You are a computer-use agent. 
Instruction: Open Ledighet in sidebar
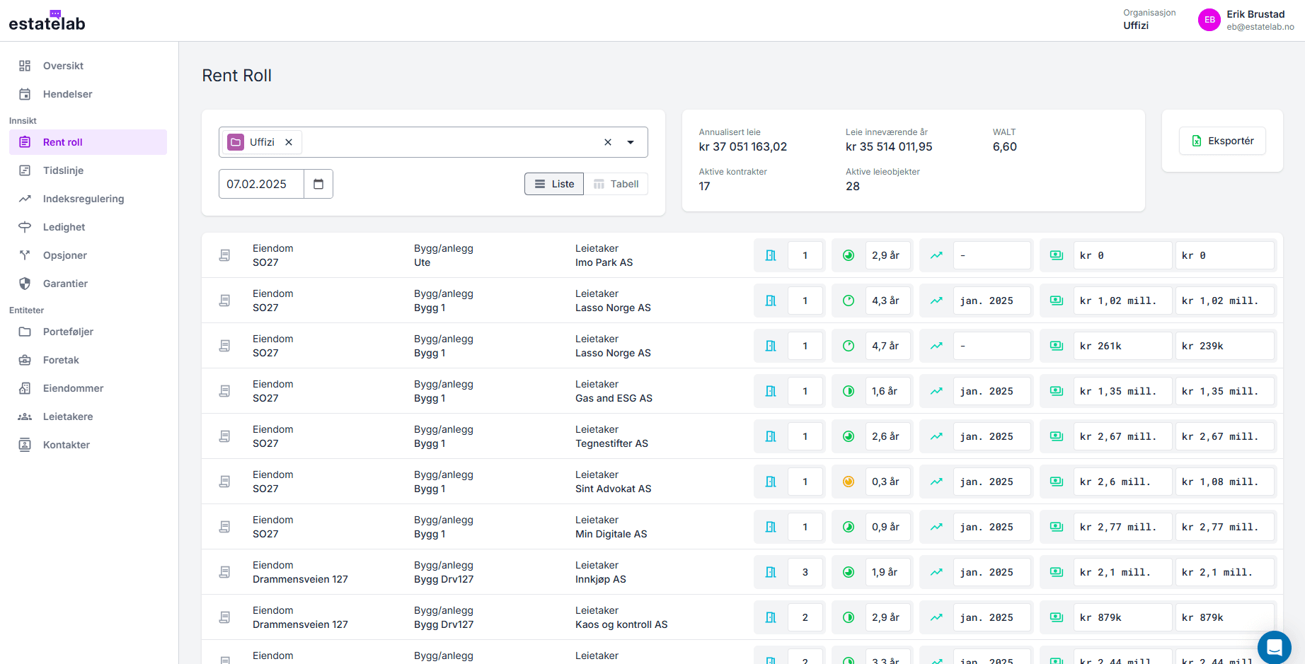(x=88, y=227)
